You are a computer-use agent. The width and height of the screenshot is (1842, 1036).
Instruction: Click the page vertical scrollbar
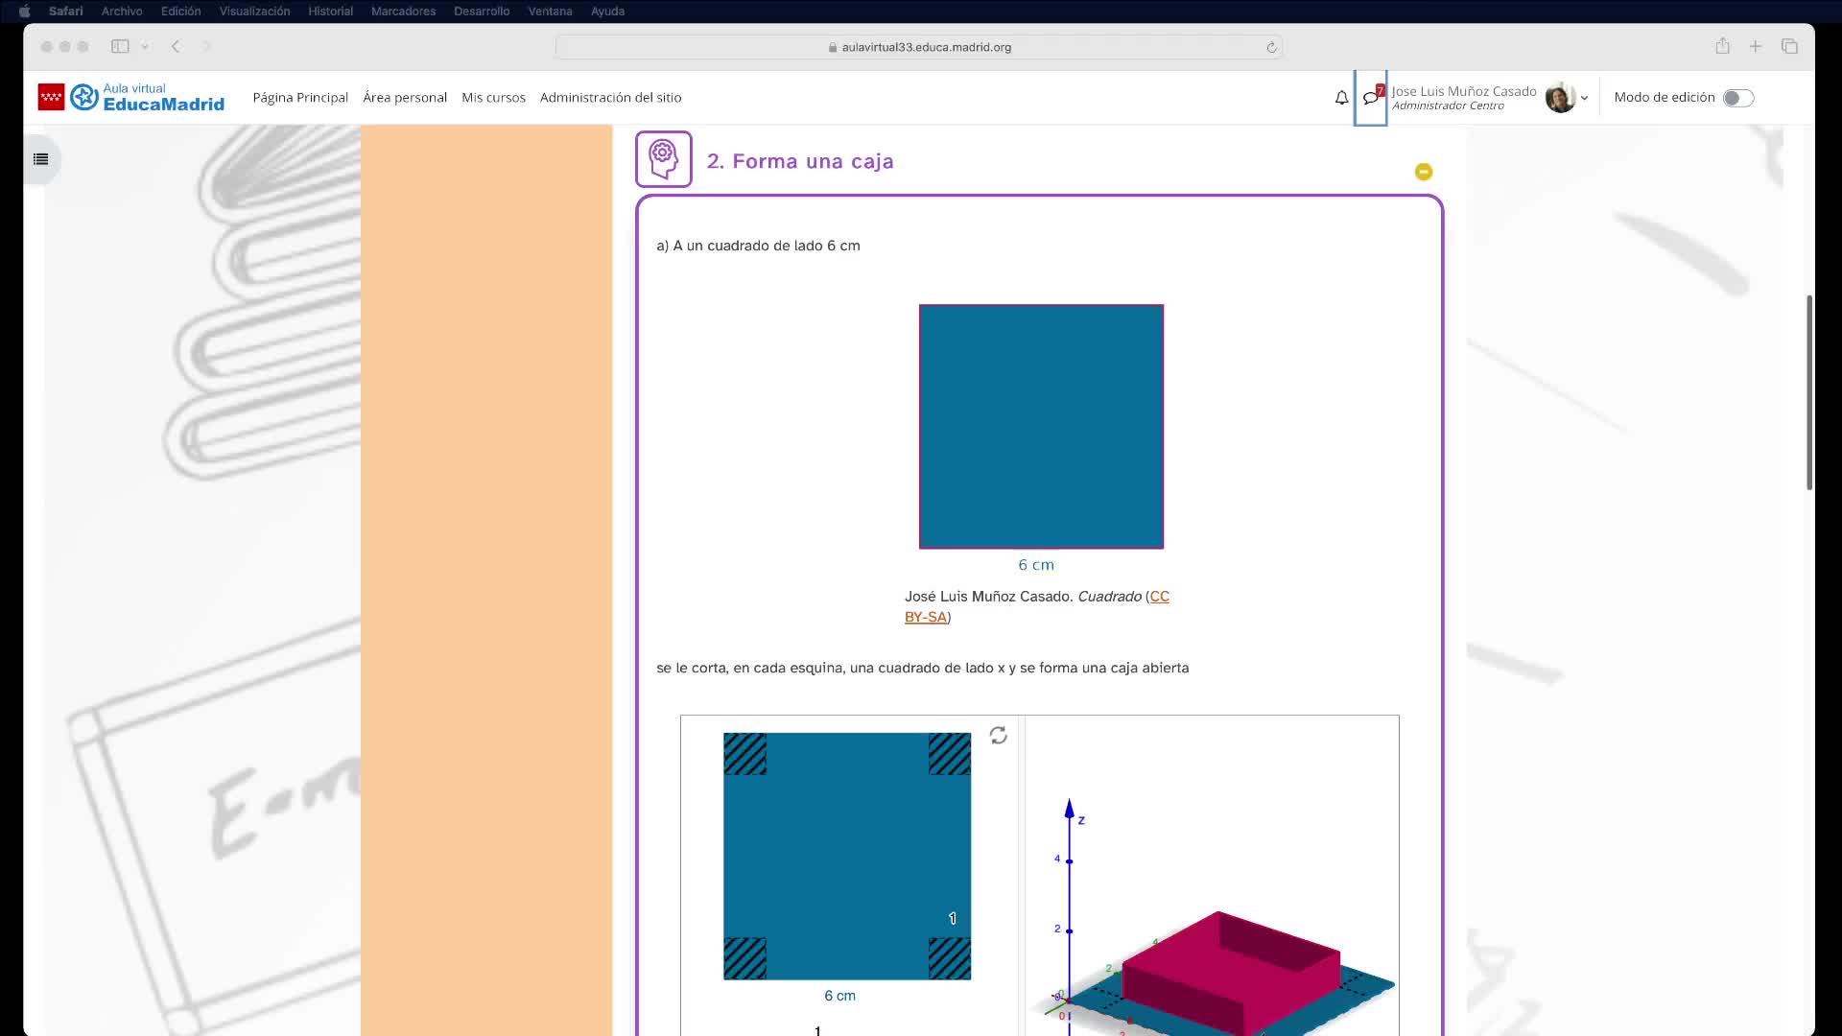(x=1809, y=393)
